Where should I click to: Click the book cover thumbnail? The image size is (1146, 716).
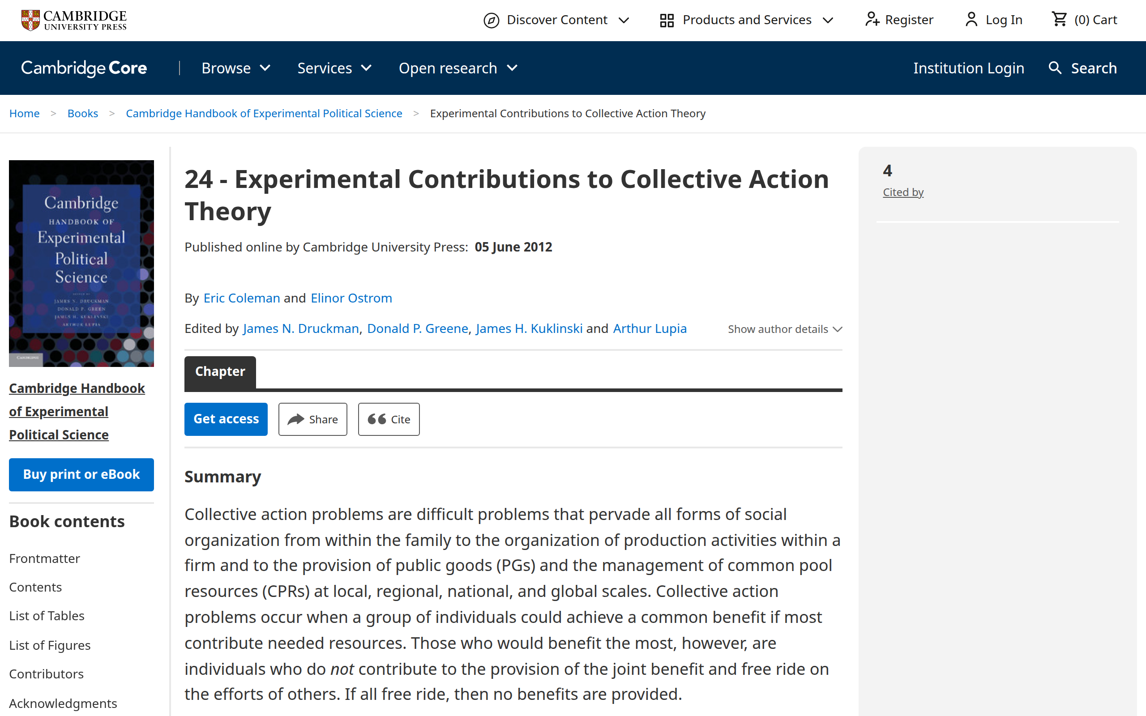click(81, 263)
